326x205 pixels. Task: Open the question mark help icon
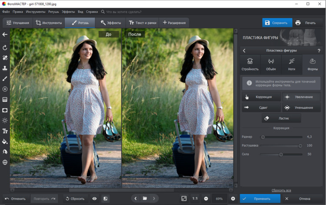pos(319,50)
